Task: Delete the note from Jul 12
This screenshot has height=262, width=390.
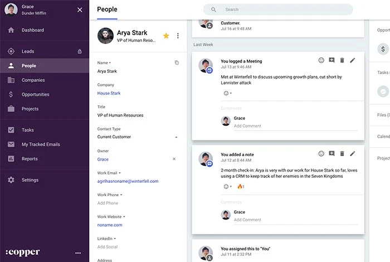Action: pyautogui.click(x=342, y=153)
